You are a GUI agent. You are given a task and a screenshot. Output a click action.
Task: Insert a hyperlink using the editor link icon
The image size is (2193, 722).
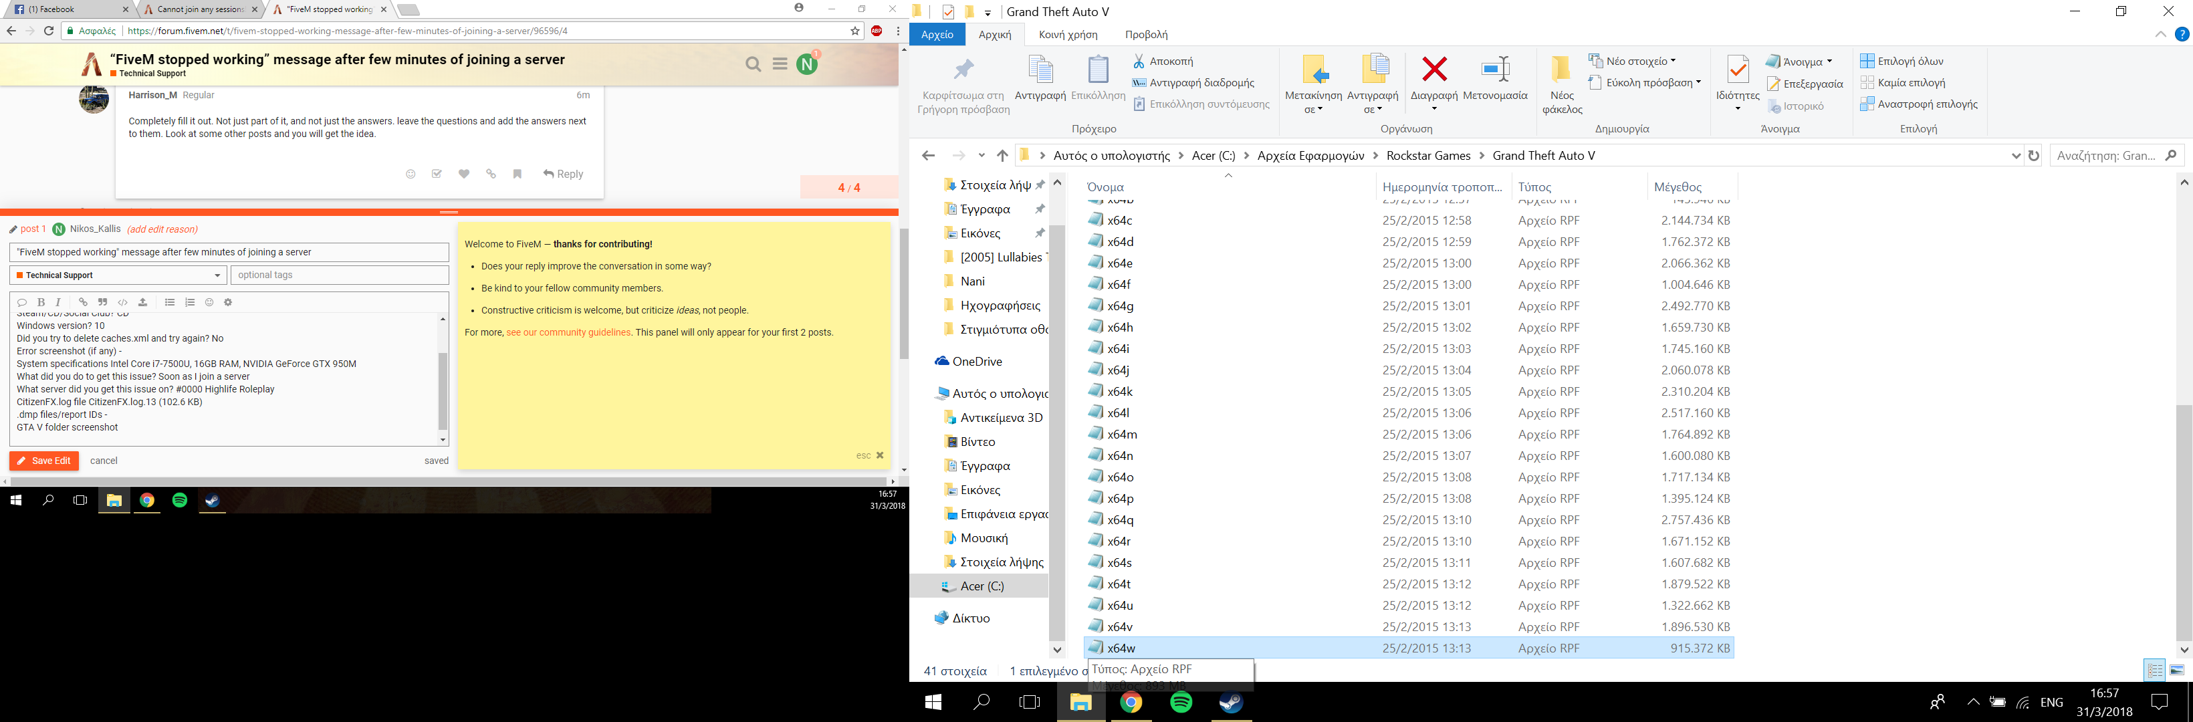83,302
